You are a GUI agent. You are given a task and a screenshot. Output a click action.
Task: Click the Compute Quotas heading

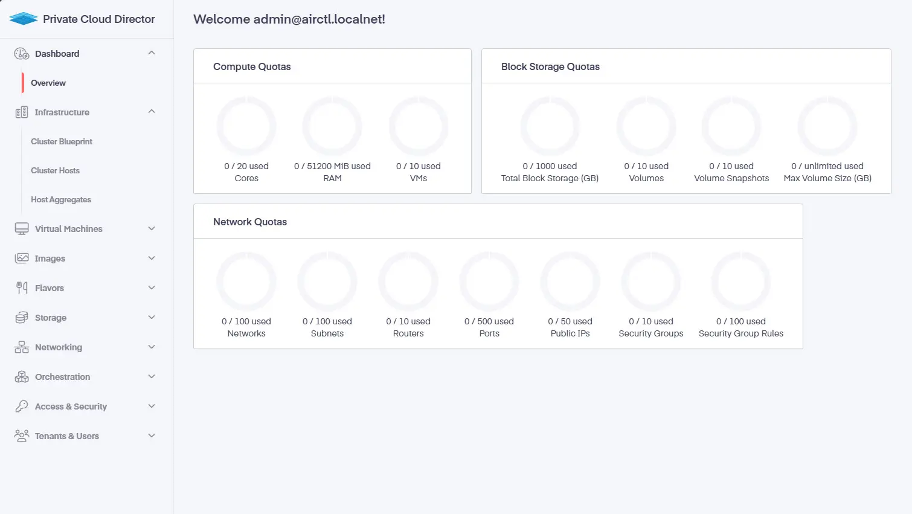pyautogui.click(x=252, y=66)
